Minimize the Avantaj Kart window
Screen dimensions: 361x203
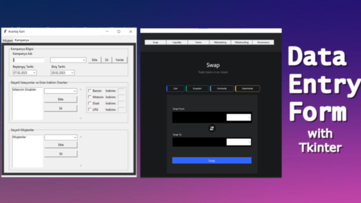[x=107, y=31]
